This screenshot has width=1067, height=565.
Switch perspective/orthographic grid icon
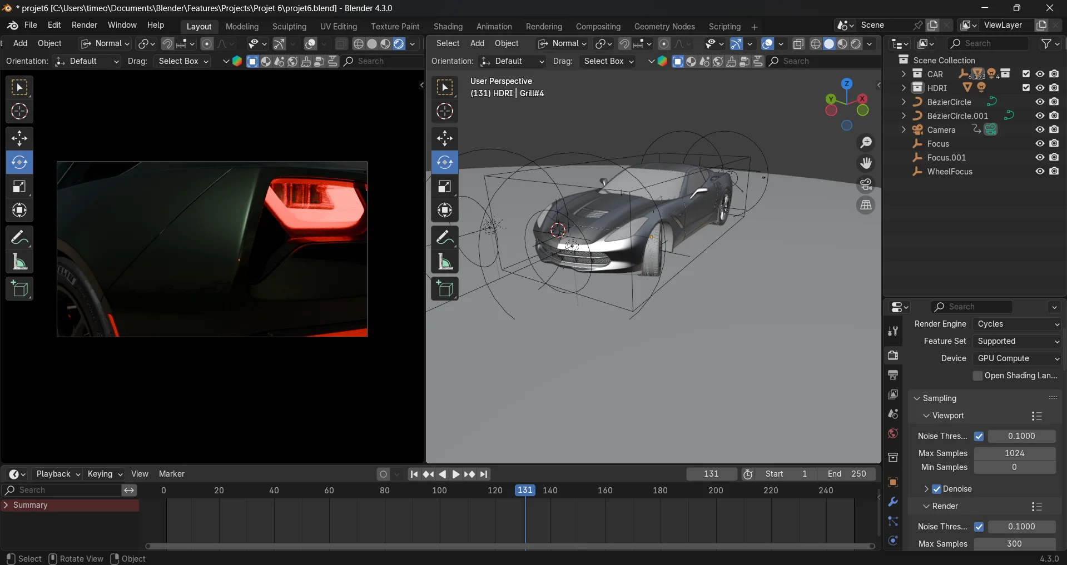pyautogui.click(x=866, y=206)
